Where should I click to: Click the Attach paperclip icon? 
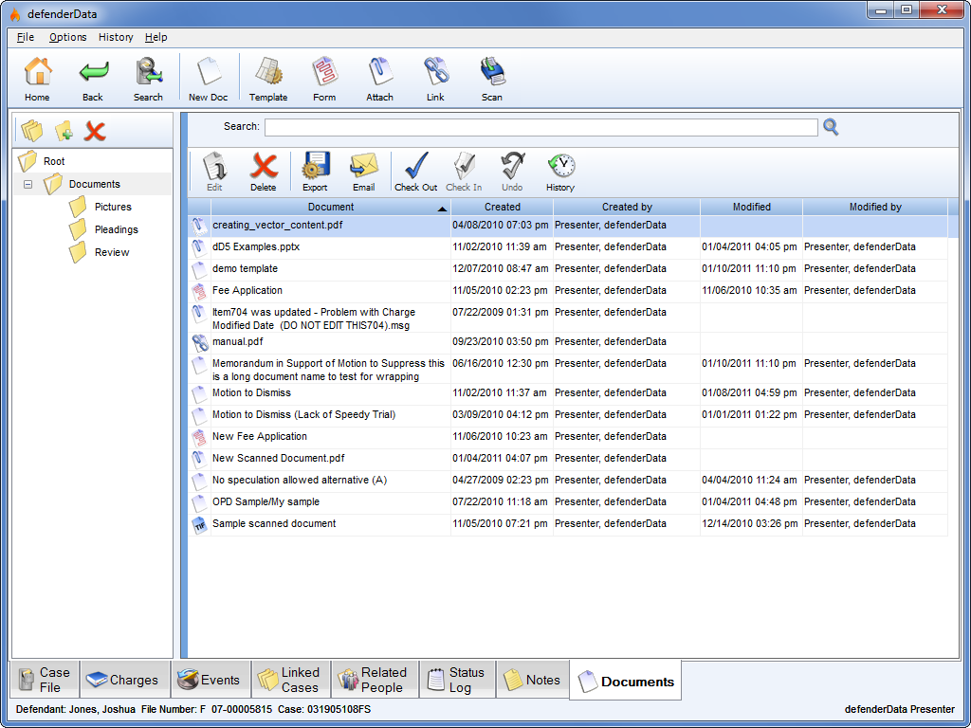click(x=379, y=72)
